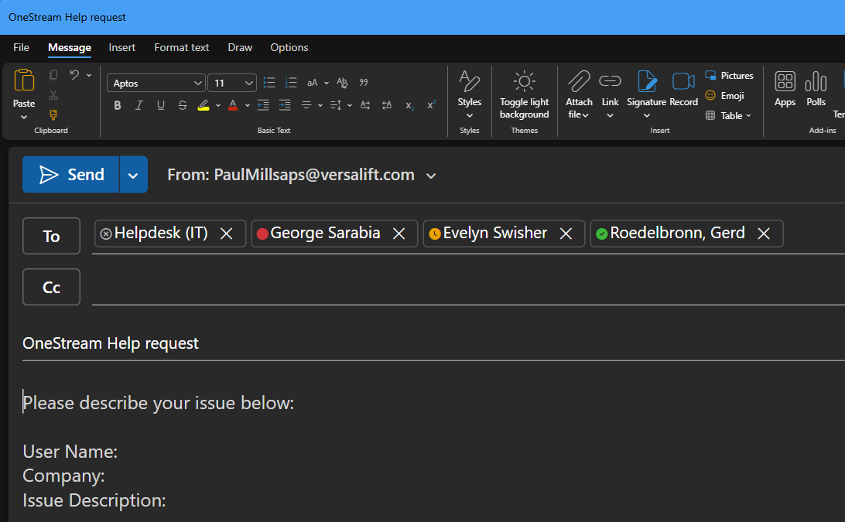This screenshot has height=522, width=845.
Task: Click the To button
Action: click(51, 236)
